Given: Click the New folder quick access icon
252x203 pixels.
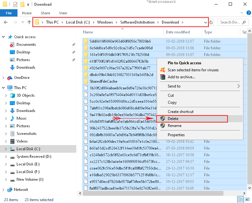Looking at the screenshot, I should coord(22,4).
